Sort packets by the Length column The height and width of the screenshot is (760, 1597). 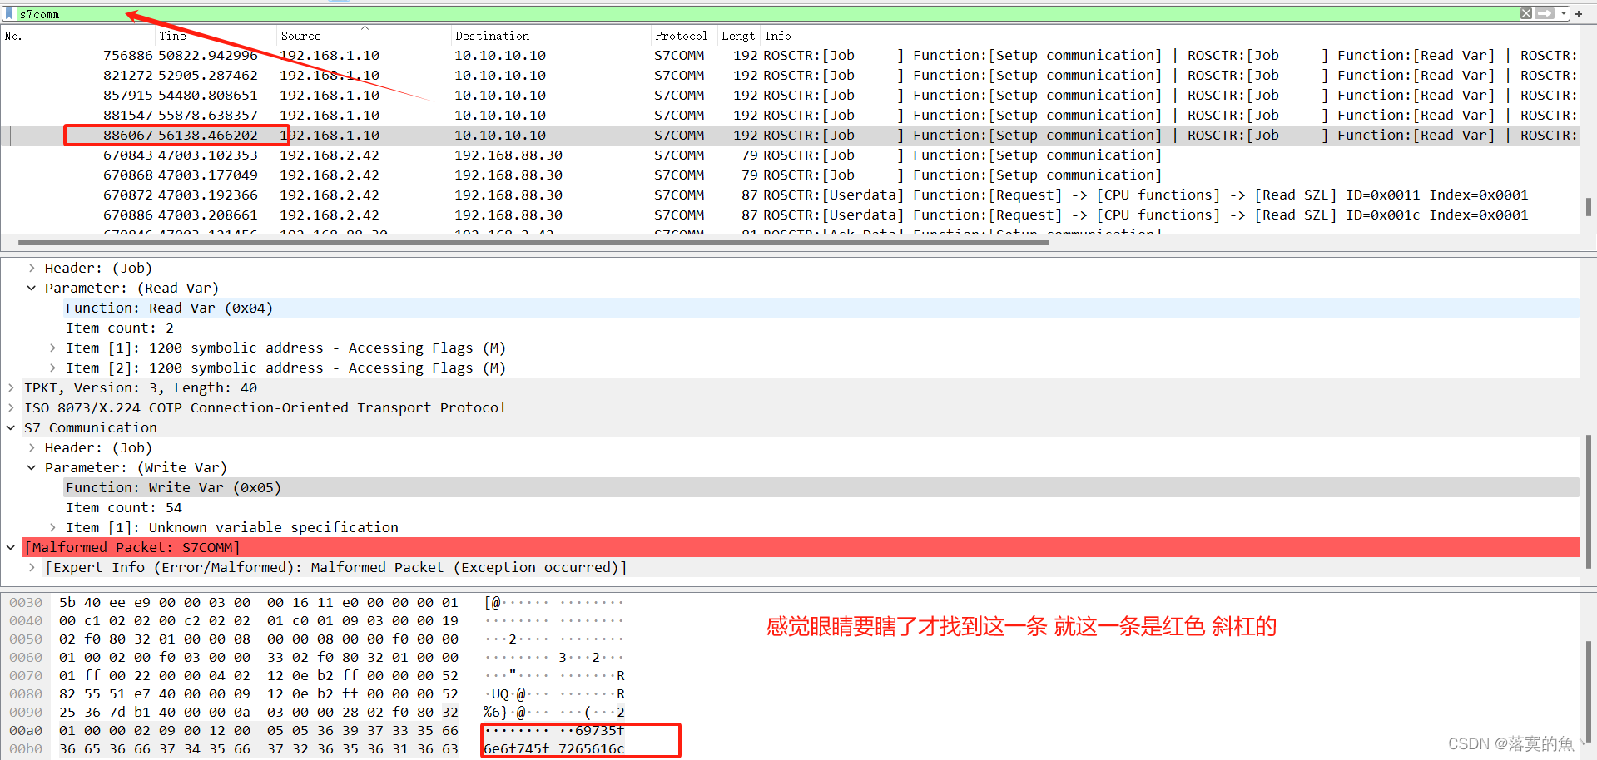point(738,36)
